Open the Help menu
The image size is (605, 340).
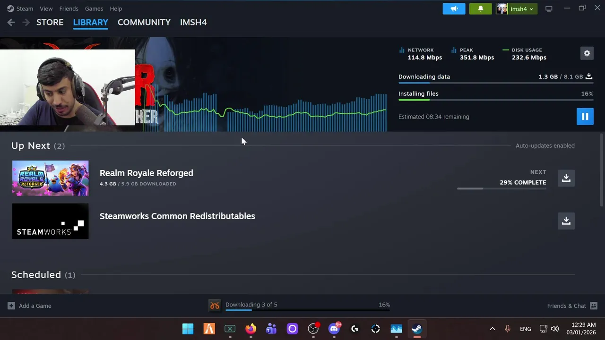[x=116, y=8]
